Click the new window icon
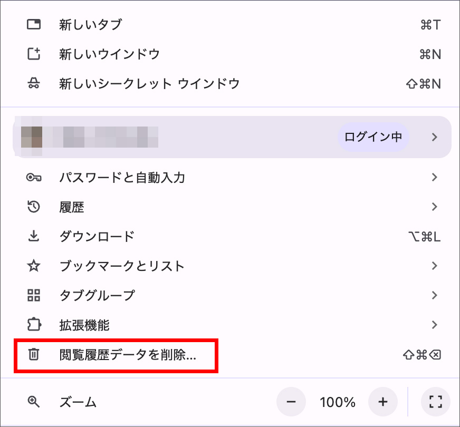This screenshot has height=427, width=460. click(34, 54)
